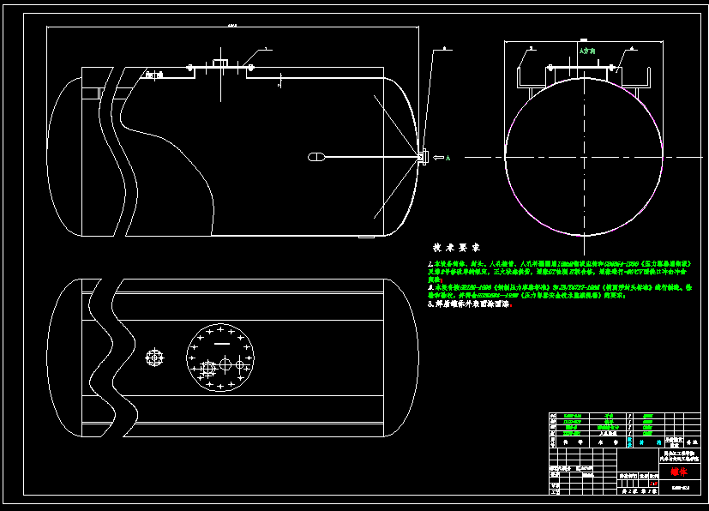
Task: Click the 技术要求 heading text
Action: pyautogui.click(x=456, y=248)
